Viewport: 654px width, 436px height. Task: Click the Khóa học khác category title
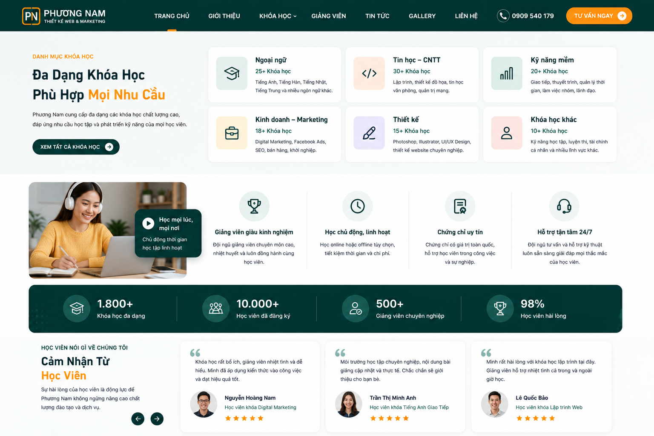coord(554,120)
